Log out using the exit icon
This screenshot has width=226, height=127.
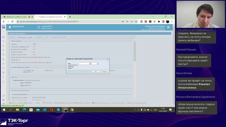click(168, 27)
